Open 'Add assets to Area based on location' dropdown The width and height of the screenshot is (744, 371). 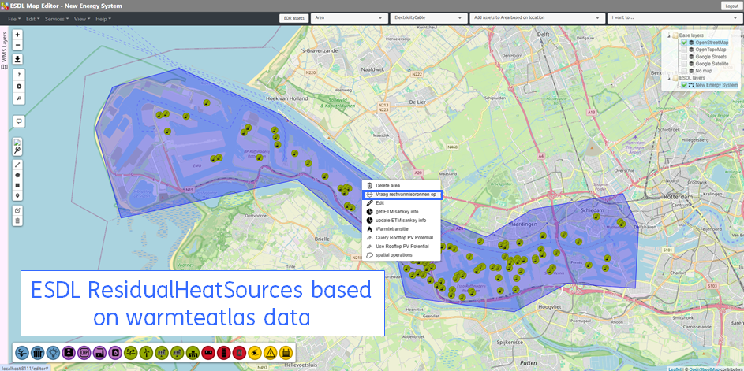(x=537, y=17)
